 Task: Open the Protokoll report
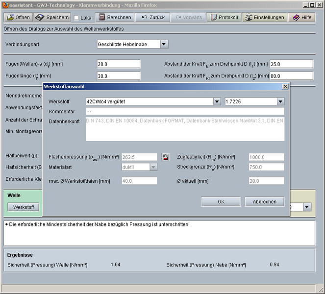pos(223,17)
